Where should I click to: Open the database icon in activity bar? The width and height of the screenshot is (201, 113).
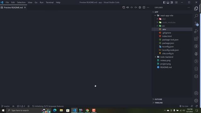click(x=196, y=69)
